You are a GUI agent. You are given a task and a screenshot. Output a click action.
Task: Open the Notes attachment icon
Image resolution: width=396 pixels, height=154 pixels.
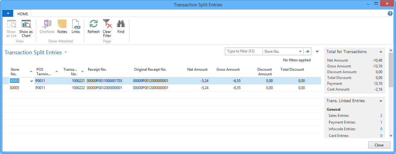pyautogui.click(x=62, y=24)
